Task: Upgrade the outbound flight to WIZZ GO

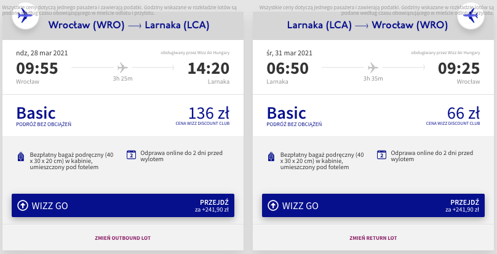Action: click(x=124, y=205)
